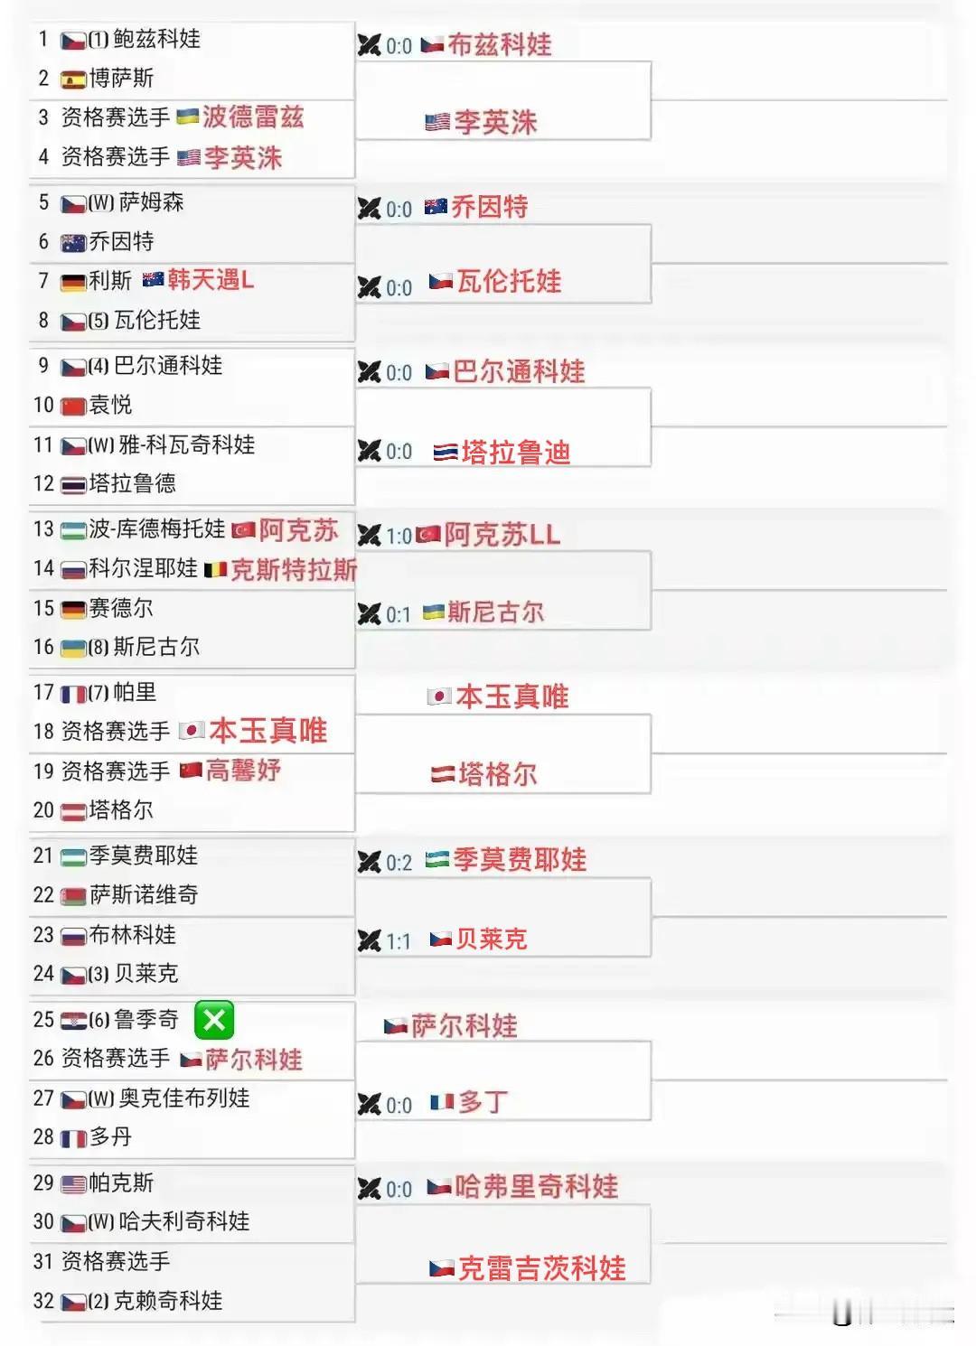The height and width of the screenshot is (1346, 976).
Task: Click the green X mark beside 鲁季奇
Action: (214, 1020)
